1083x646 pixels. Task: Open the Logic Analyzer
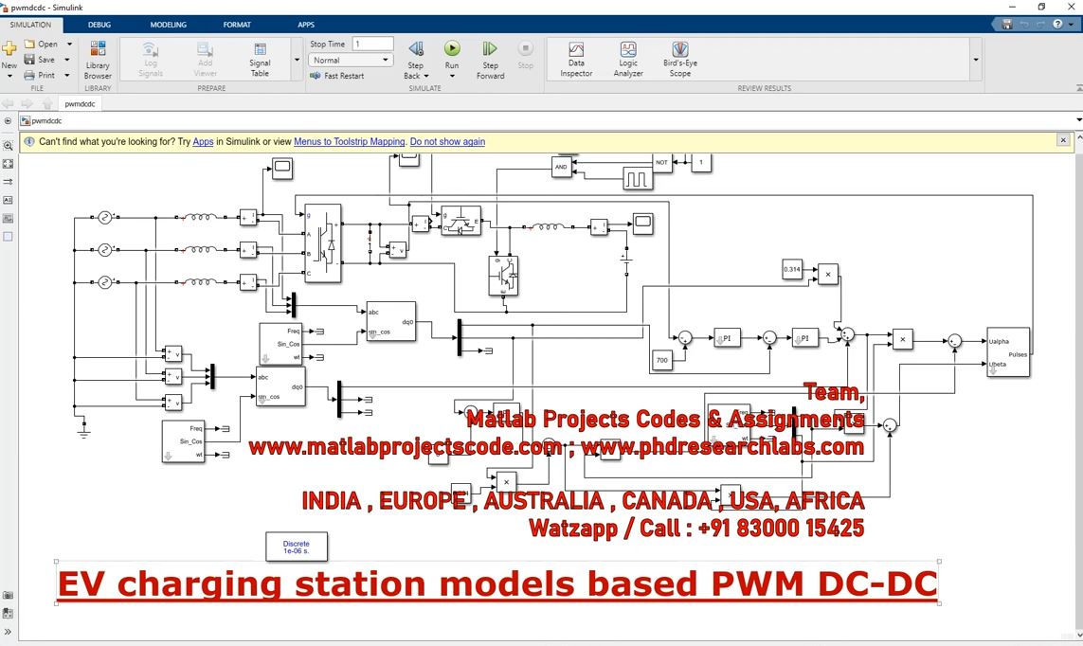(x=628, y=57)
